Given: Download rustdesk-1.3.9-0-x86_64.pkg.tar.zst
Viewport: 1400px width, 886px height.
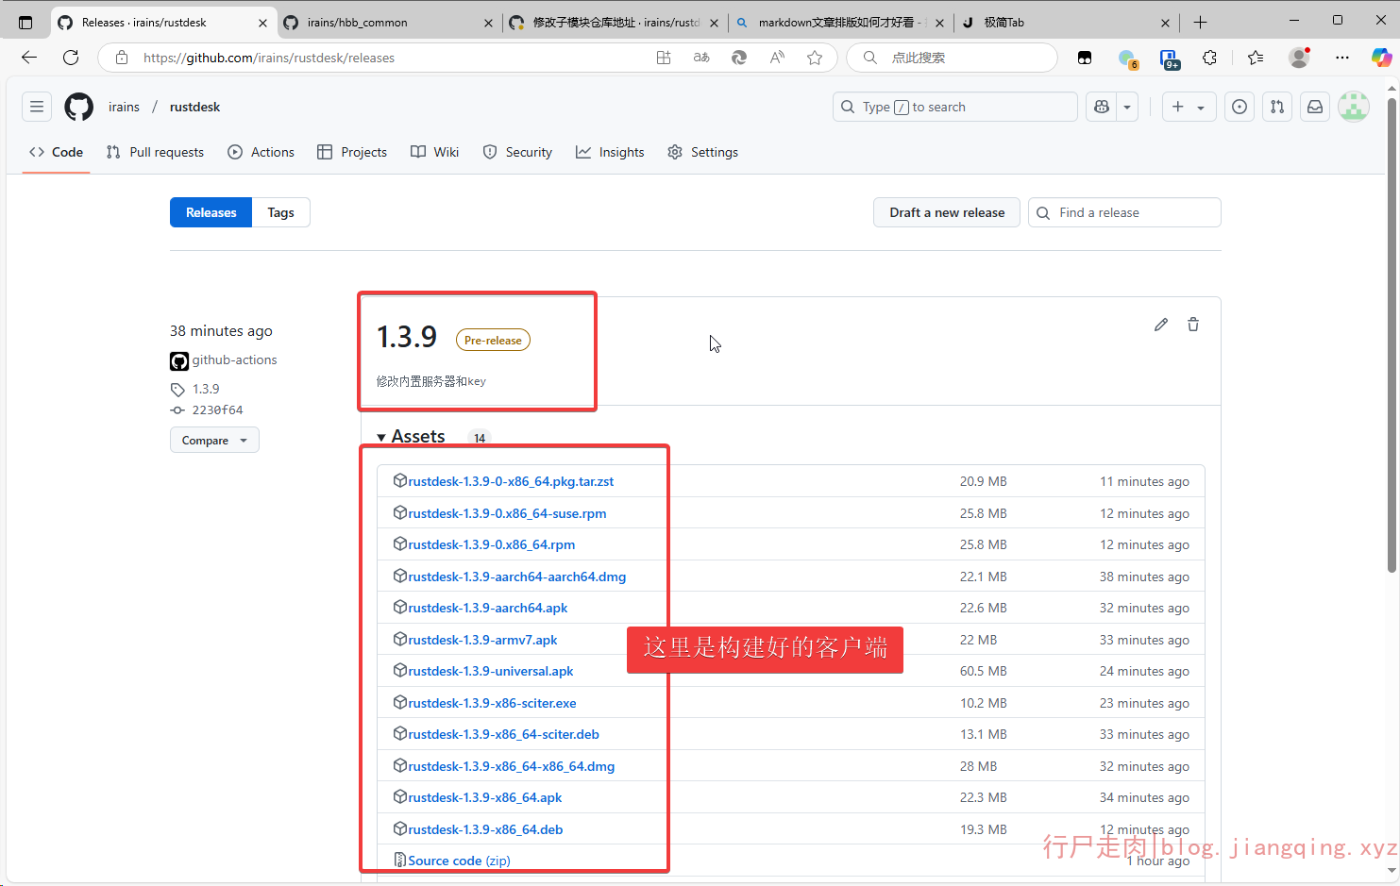Looking at the screenshot, I should (x=511, y=481).
